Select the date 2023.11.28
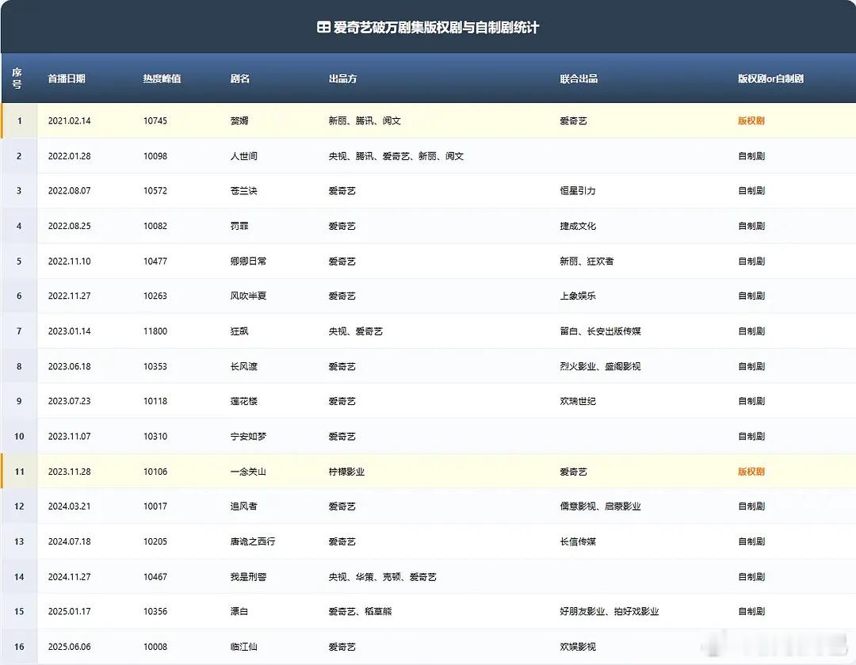 [69, 472]
